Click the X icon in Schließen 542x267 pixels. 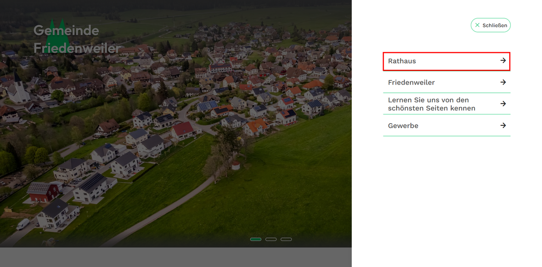click(x=477, y=25)
